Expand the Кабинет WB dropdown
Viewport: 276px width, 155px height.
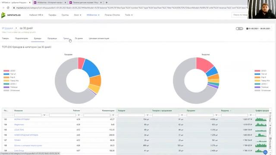(36, 15)
